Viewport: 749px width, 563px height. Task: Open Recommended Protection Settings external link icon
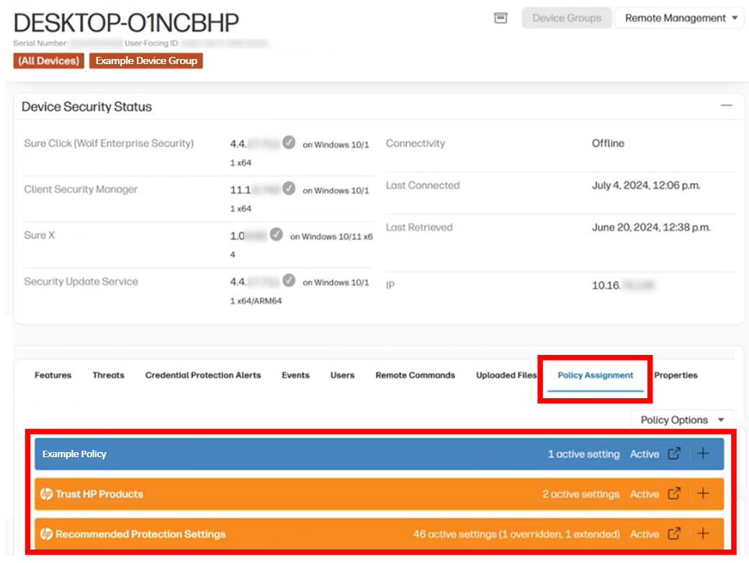pyautogui.click(x=674, y=534)
